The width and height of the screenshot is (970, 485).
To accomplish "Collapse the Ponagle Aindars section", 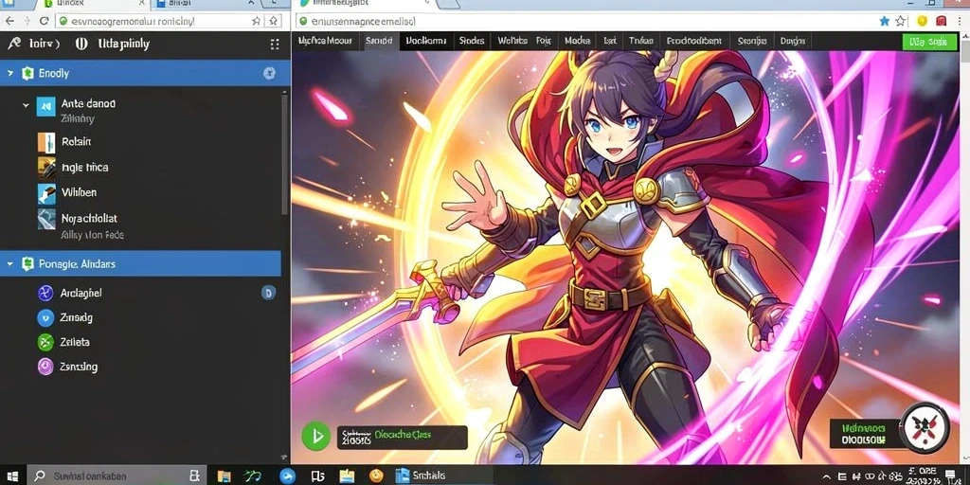I will pyautogui.click(x=9, y=264).
